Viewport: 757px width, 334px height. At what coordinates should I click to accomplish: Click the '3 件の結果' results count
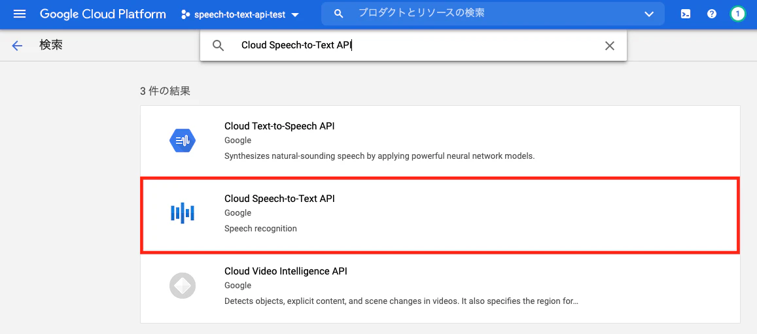pyautogui.click(x=166, y=91)
